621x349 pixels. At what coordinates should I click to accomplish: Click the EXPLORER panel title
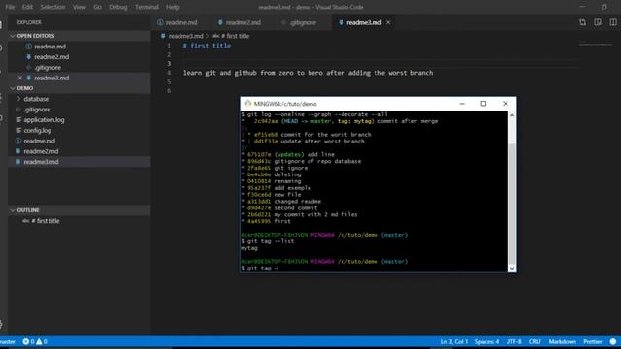(x=29, y=22)
